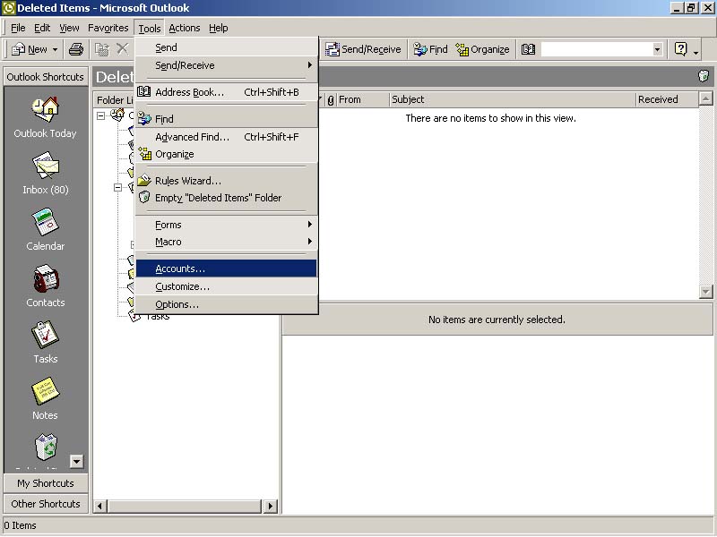Sort by the Received column header
717x537 pixels.
[x=667, y=99]
